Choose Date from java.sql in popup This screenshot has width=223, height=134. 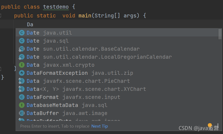pyautogui.click(x=117, y=41)
